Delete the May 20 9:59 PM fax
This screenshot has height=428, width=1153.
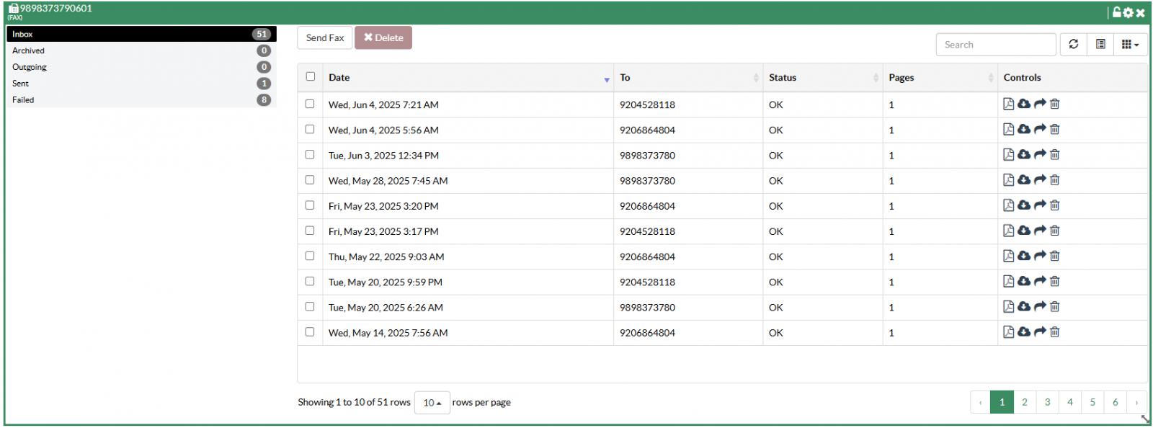tap(1055, 282)
